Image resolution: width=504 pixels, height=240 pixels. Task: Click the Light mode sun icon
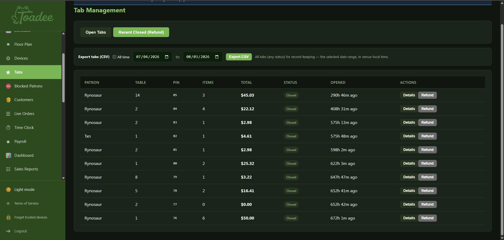click(8, 190)
